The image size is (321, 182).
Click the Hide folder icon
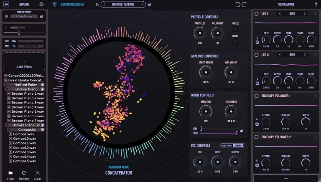10,173
